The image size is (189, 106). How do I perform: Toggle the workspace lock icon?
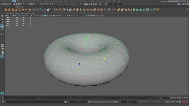(188, 1)
